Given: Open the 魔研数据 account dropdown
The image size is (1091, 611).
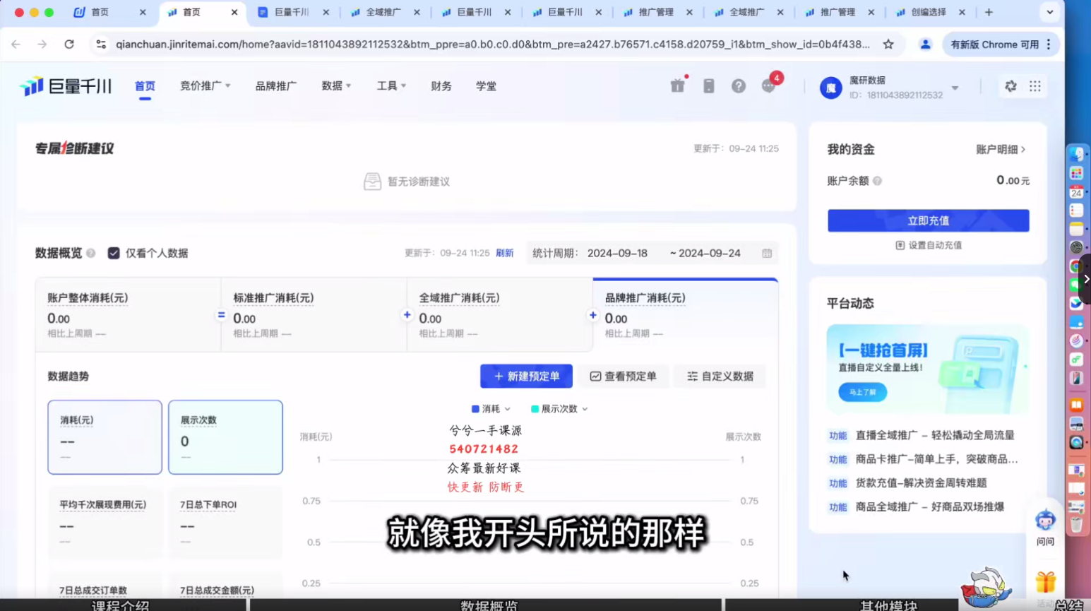Looking at the screenshot, I should click(955, 88).
